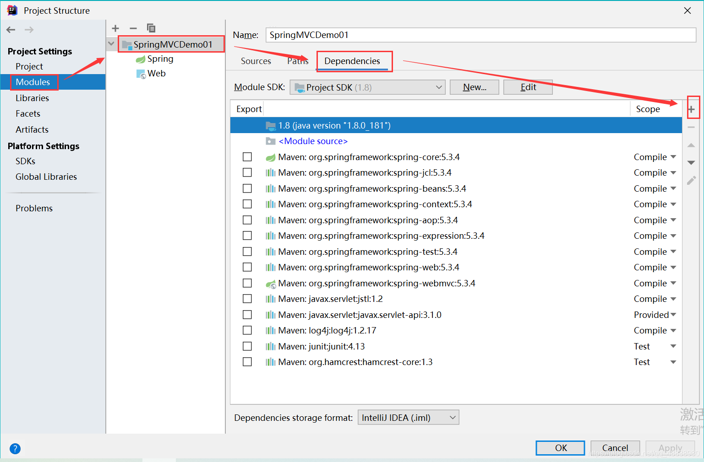
Task: Open Module SDK dropdown
Action: point(368,87)
